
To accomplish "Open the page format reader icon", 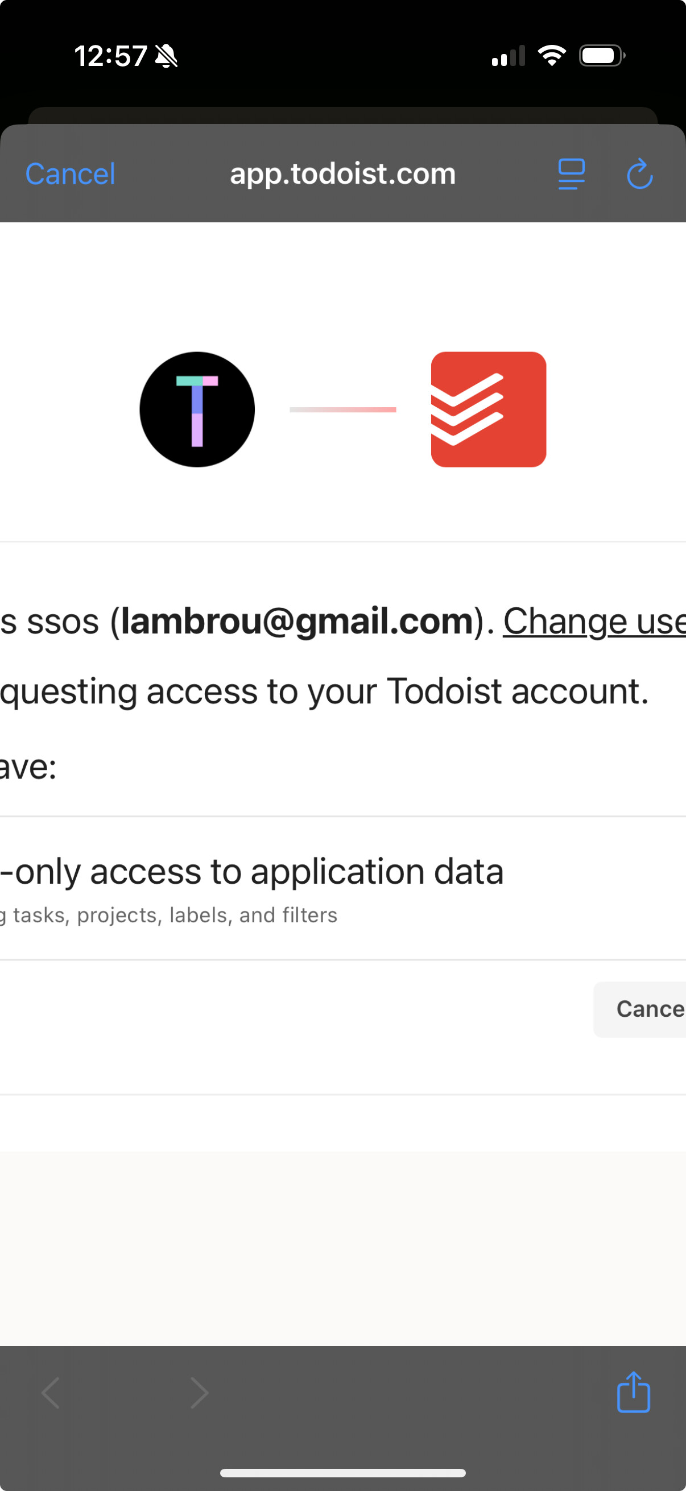I will (x=571, y=174).
